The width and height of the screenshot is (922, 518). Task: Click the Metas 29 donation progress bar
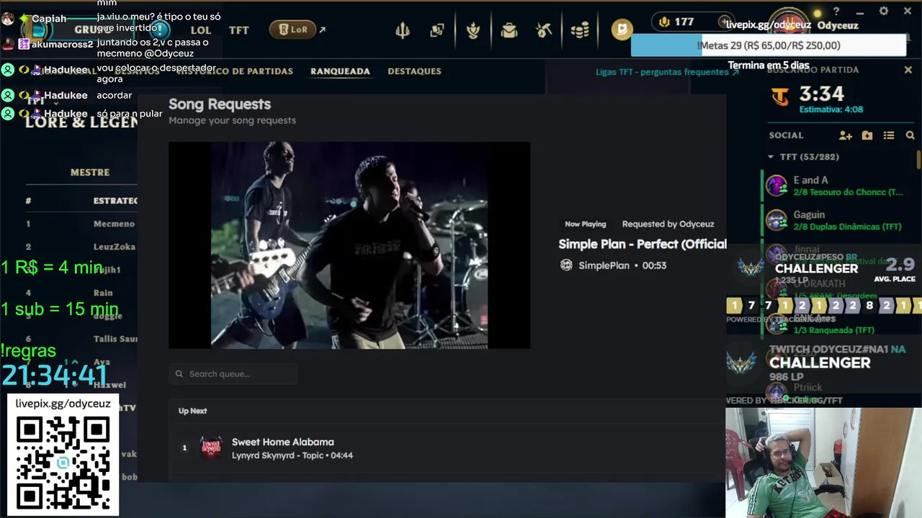click(x=769, y=45)
